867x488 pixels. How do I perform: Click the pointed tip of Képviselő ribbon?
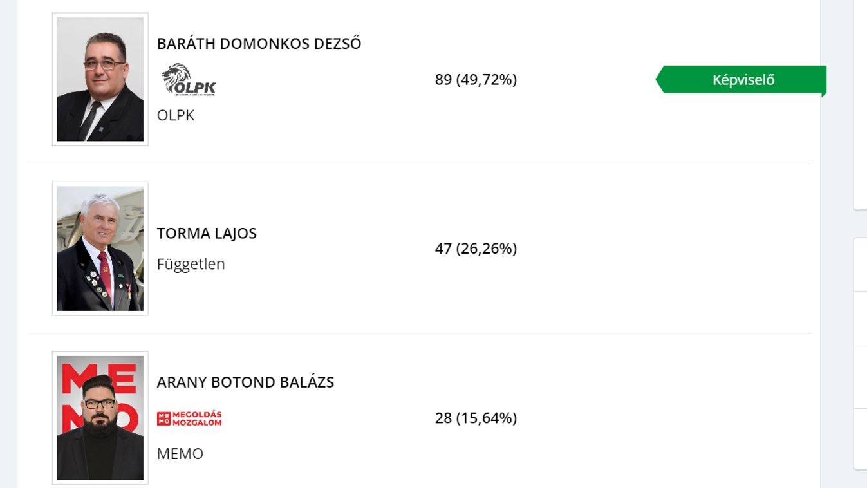[x=660, y=80]
